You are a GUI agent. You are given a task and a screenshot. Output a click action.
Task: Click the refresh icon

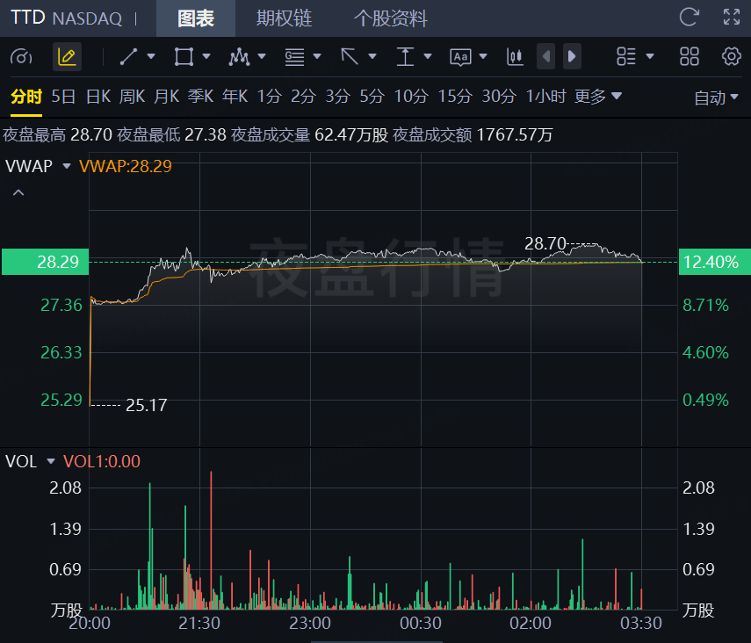[x=690, y=17]
